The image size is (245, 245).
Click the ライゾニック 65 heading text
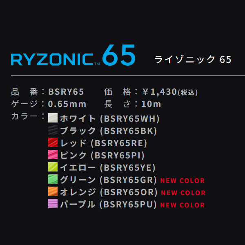[193, 60]
